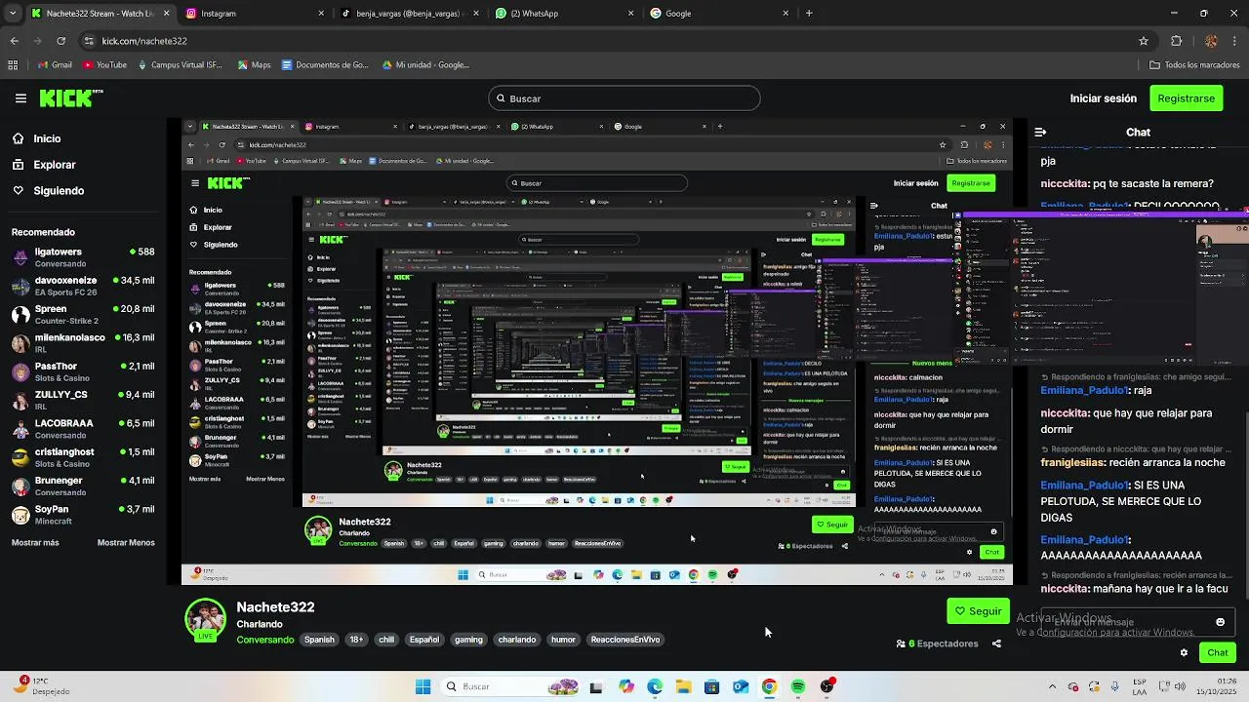Go back using Chrome back arrow
This screenshot has width=1249, height=702.
coord(14,41)
